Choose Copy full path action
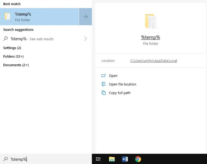207x164 pixels. pyautogui.click(x=120, y=93)
